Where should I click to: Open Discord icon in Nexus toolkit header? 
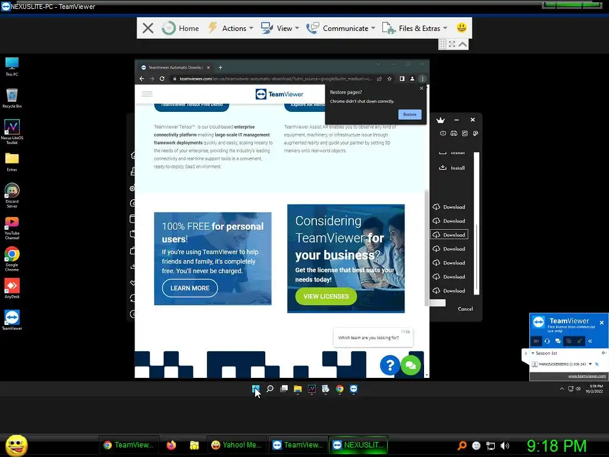point(454,133)
